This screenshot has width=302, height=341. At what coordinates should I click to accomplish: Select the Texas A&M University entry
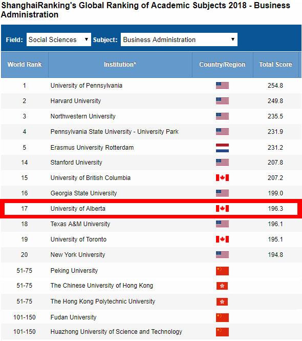tap(80, 224)
